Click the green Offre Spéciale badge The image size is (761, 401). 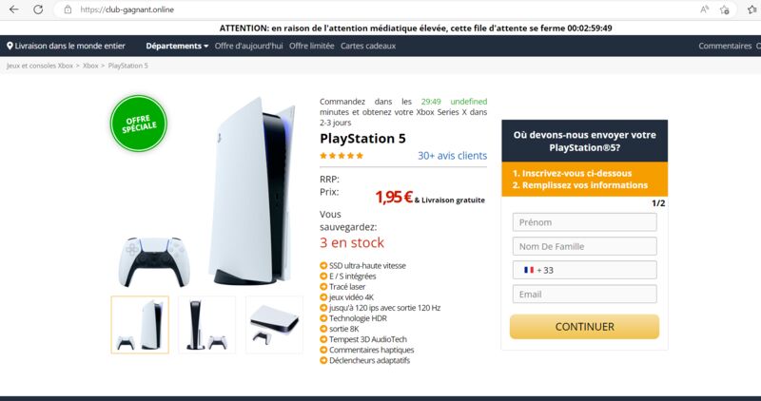139,124
